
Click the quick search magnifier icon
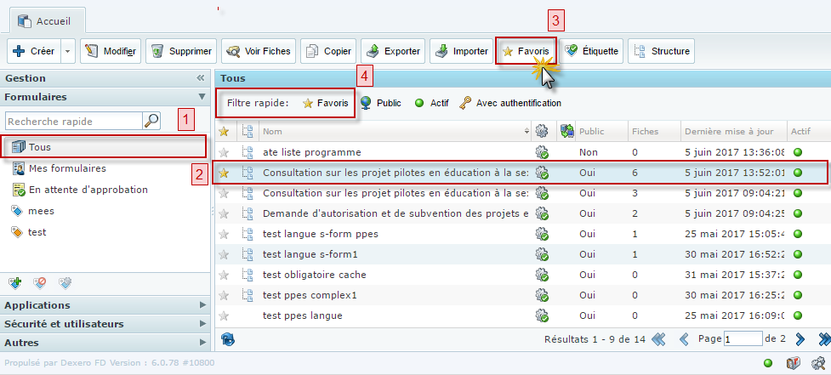coord(151,122)
